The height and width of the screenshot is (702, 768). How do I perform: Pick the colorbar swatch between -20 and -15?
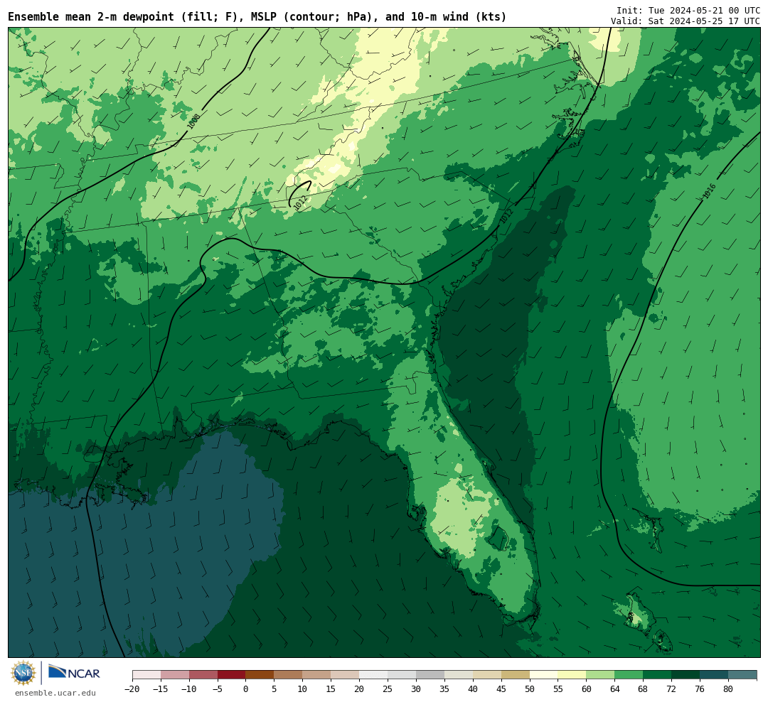coord(146,675)
